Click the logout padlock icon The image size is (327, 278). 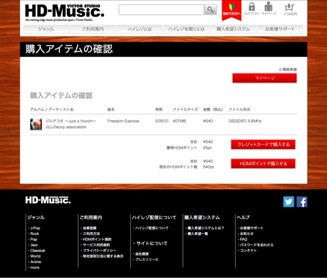click(x=252, y=9)
